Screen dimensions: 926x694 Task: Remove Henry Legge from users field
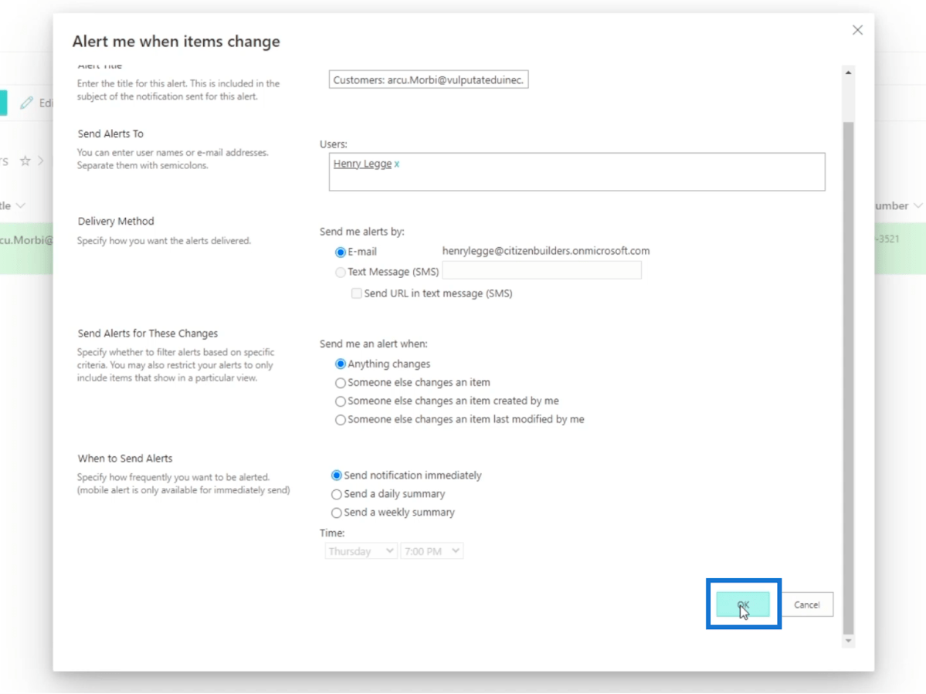click(x=397, y=164)
